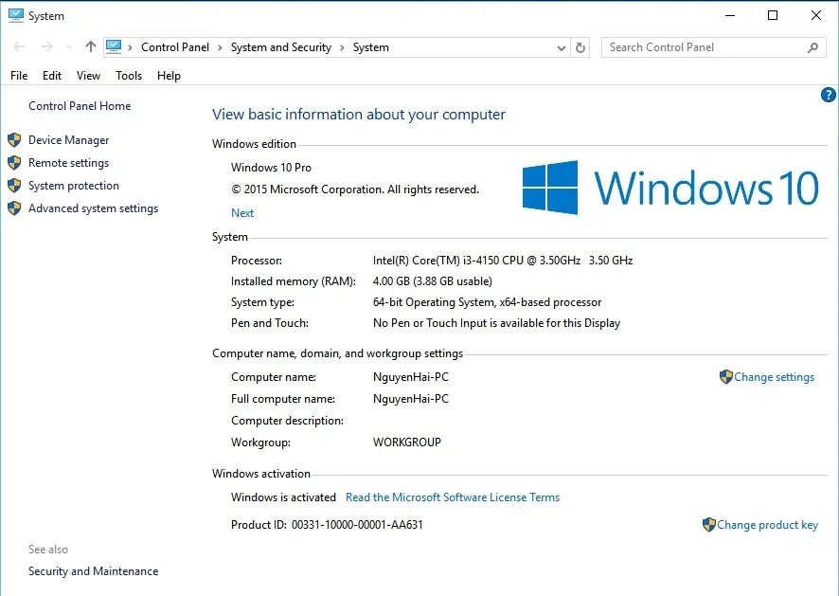Open Change settings for computer name
The image size is (839, 596).
click(x=774, y=377)
